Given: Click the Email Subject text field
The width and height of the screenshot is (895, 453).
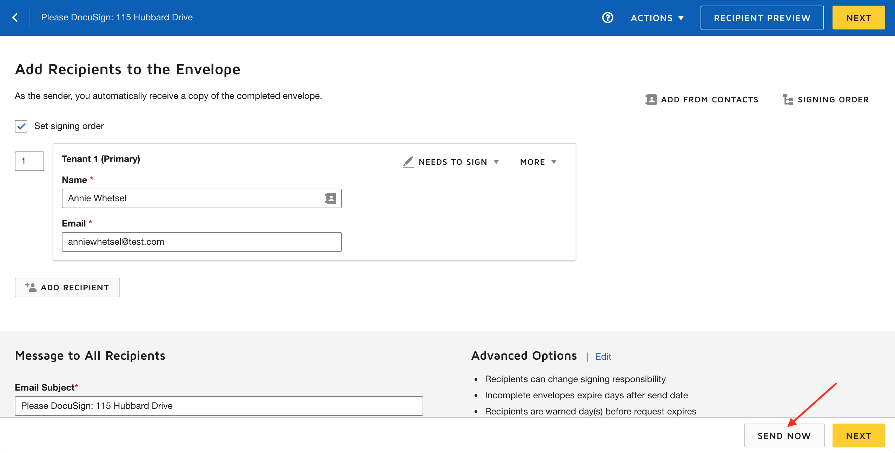Looking at the screenshot, I should tap(219, 406).
